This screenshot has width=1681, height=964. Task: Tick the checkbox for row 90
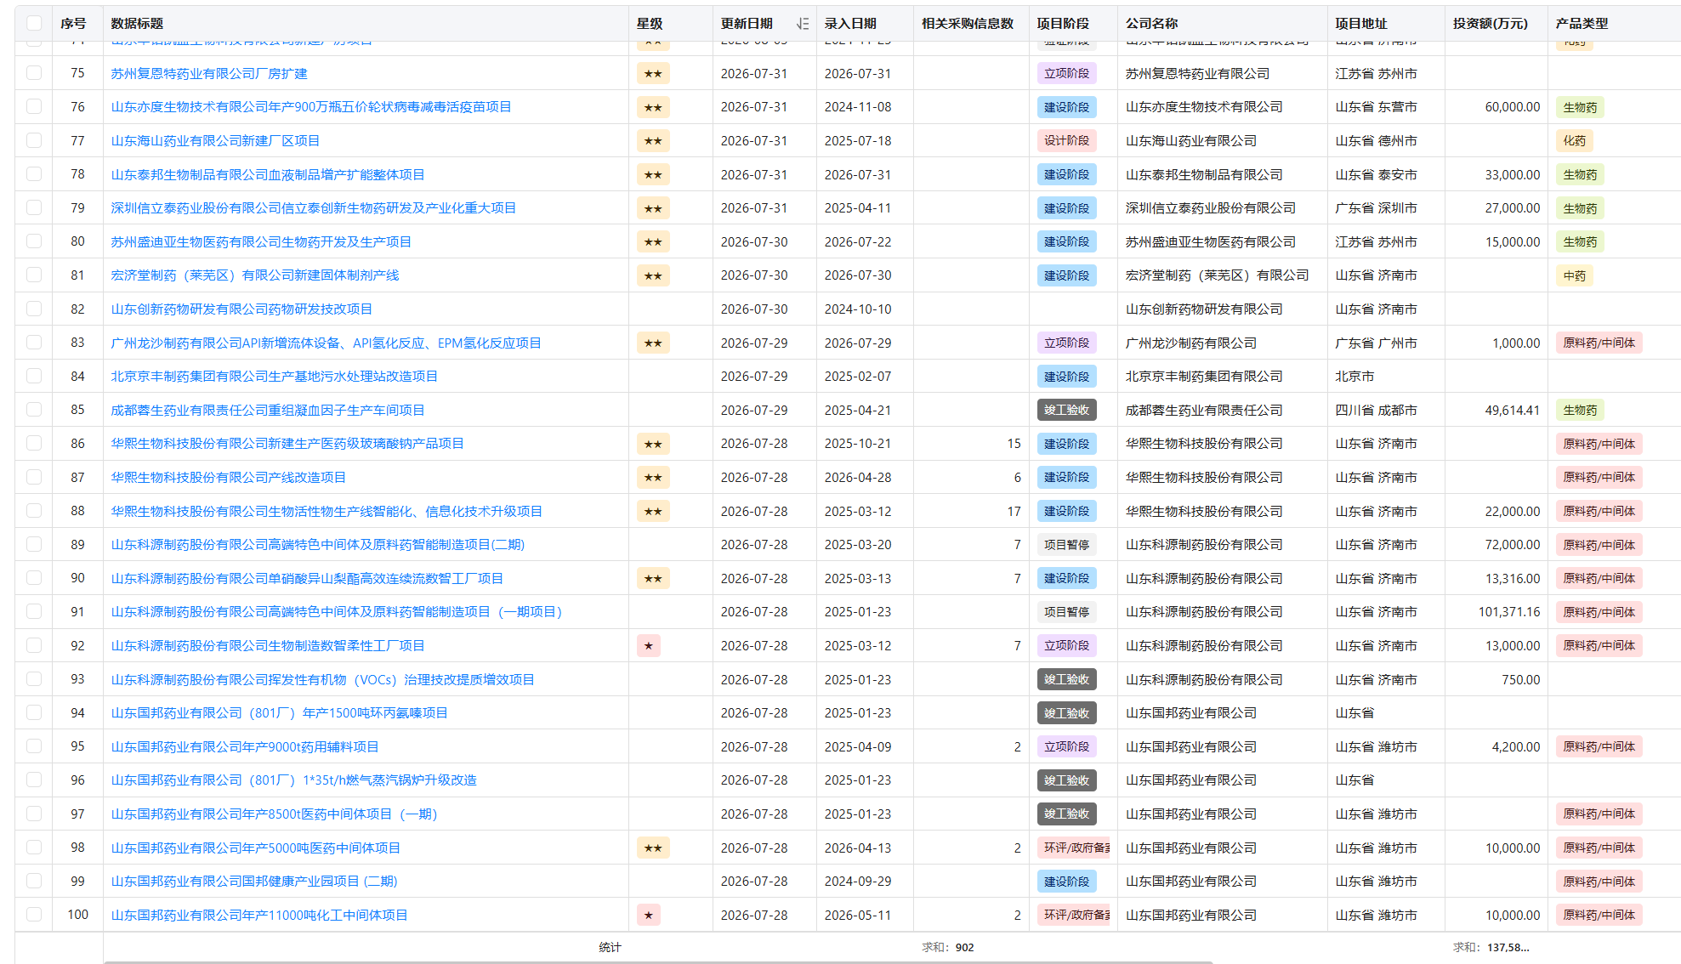tap(34, 578)
